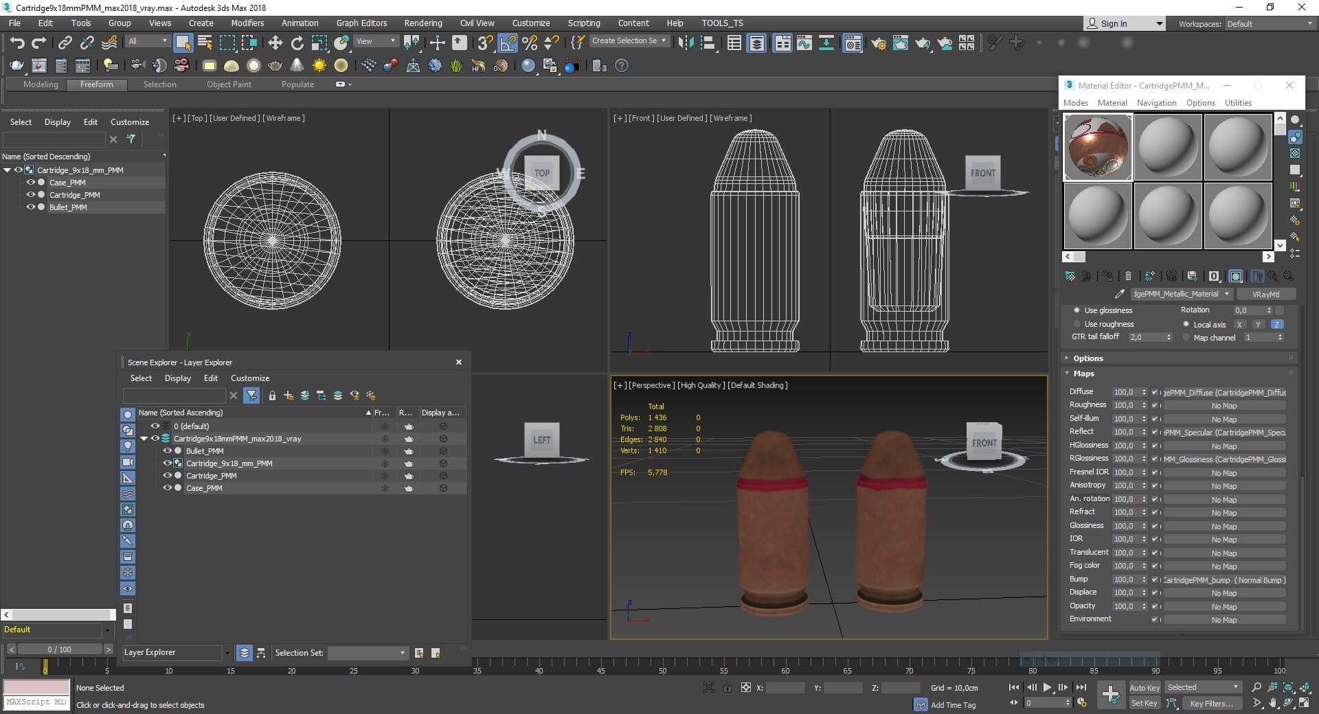Select the Move transform tool
The height and width of the screenshot is (714, 1319).
pos(275,43)
